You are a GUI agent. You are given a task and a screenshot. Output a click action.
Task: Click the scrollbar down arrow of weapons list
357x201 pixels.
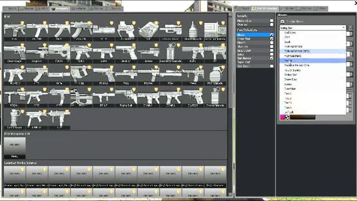pos(230,195)
